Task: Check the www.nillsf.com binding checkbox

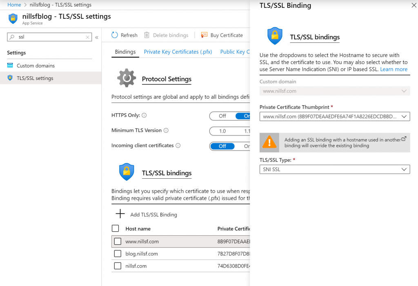Action: [118, 241]
